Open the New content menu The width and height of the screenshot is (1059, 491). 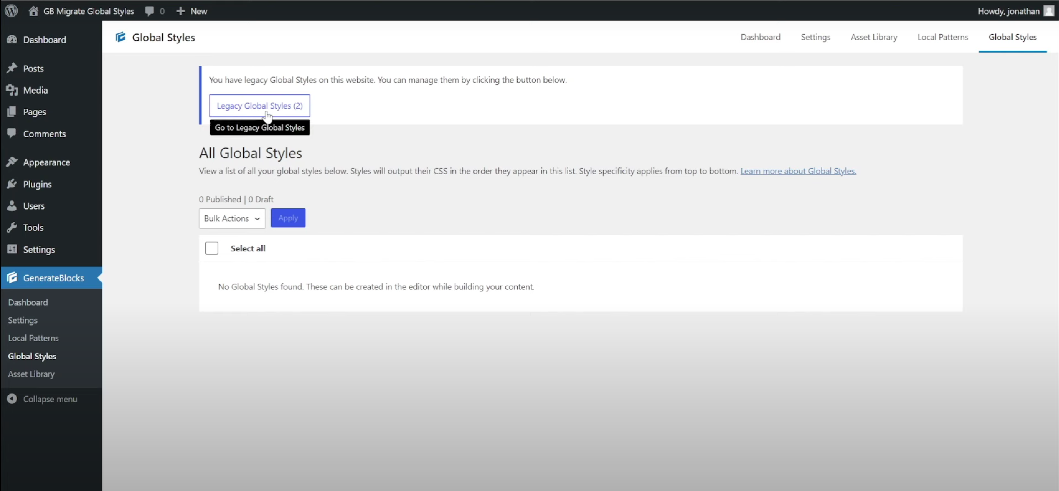point(192,11)
